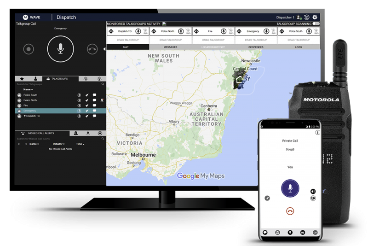Toggle visibility eye for Police South tile
Screen dimensions: 368x246
(282, 31)
